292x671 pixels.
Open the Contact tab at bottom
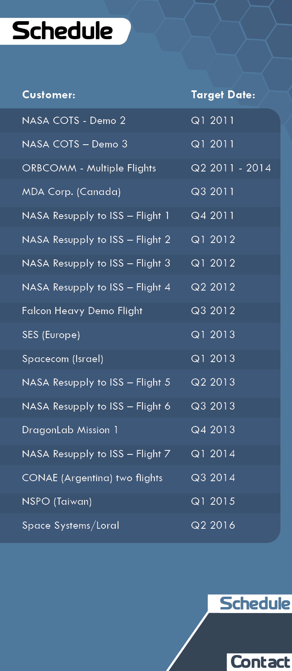[x=260, y=662]
